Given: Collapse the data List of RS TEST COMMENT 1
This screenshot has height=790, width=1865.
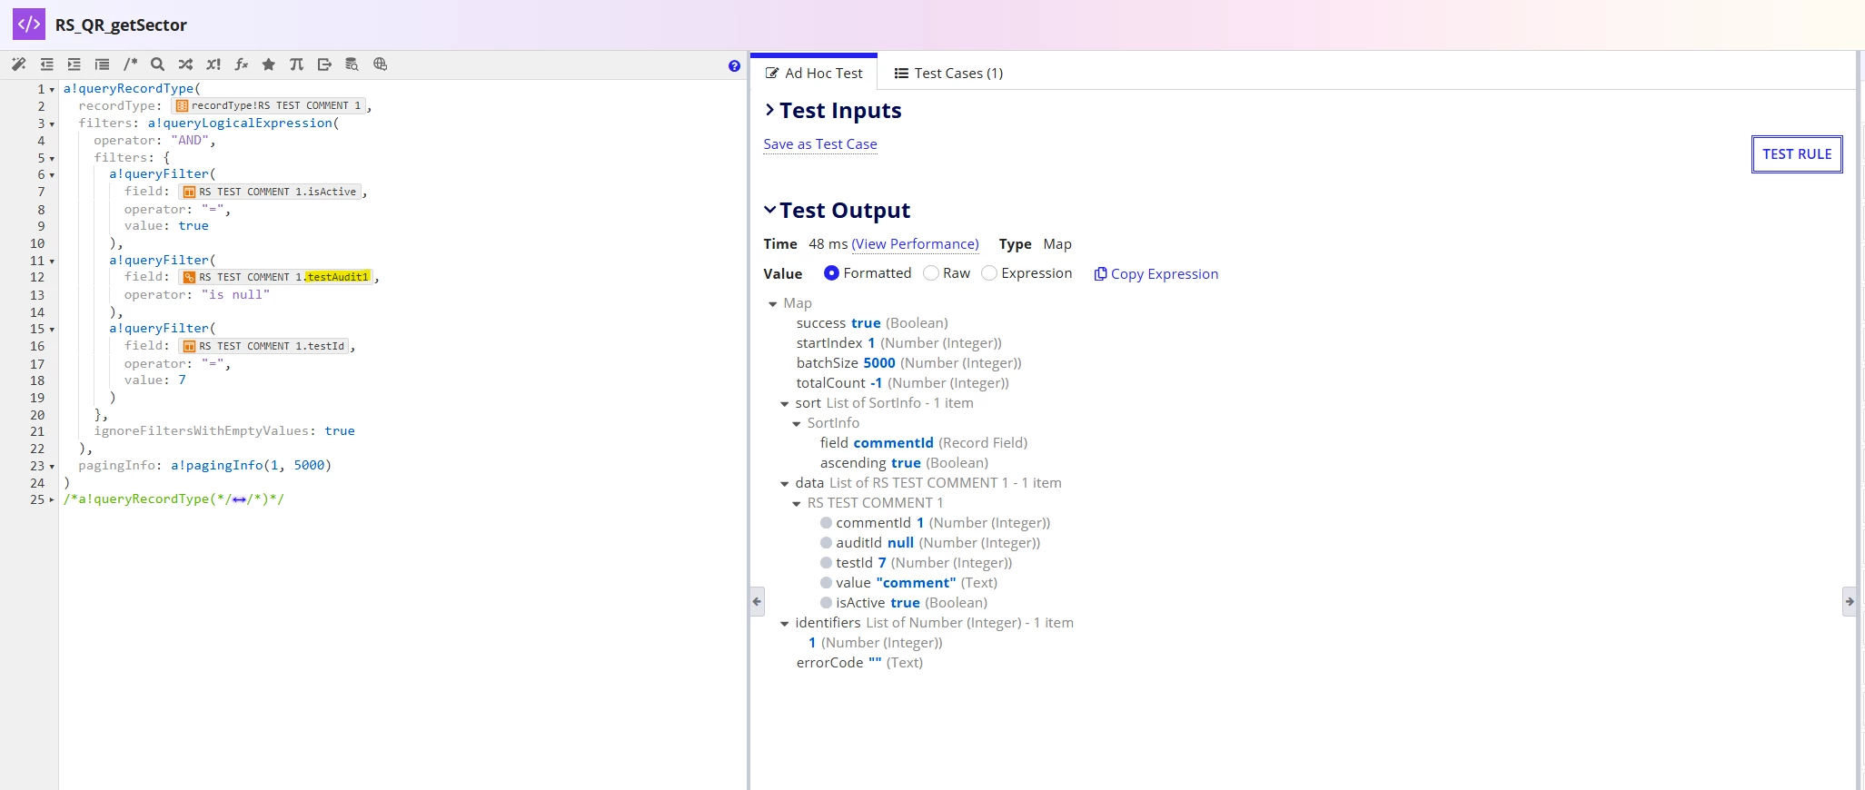Looking at the screenshot, I should click(x=785, y=484).
